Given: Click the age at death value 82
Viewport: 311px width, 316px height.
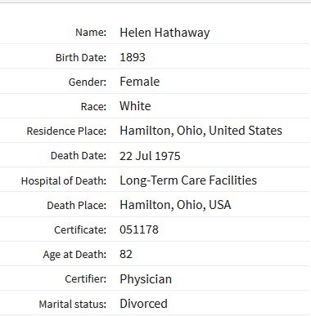Looking at the screenshot, I should tap(126, 254).
